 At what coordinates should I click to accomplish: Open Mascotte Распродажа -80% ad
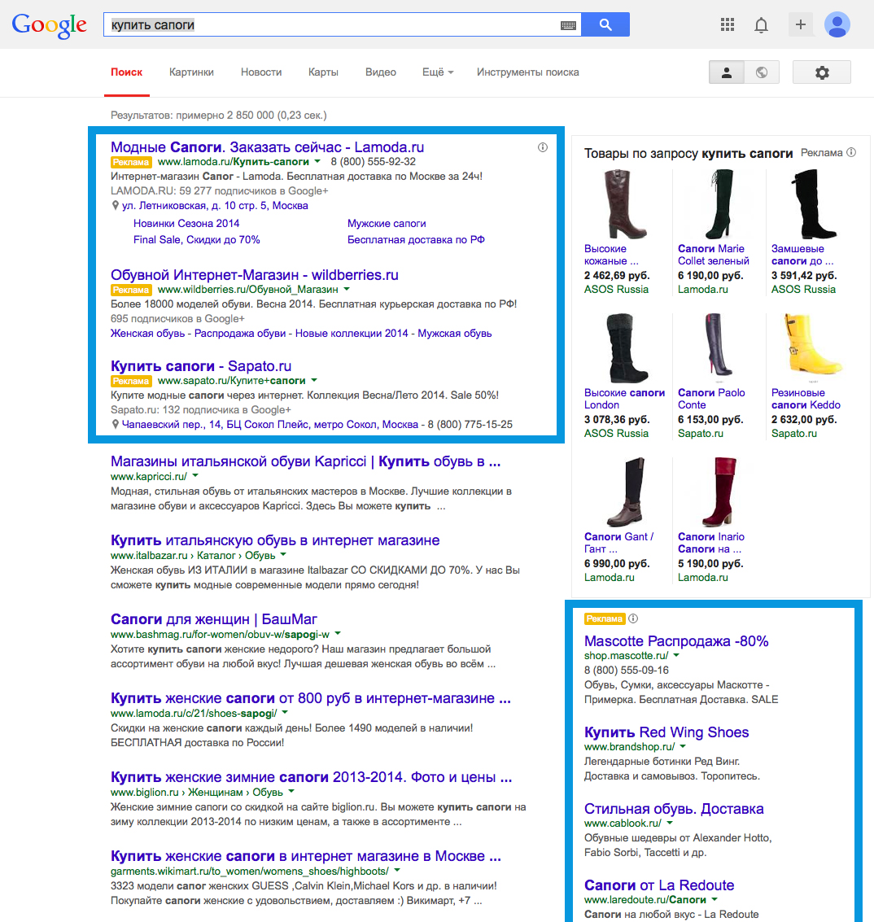[x=676, y=641]
